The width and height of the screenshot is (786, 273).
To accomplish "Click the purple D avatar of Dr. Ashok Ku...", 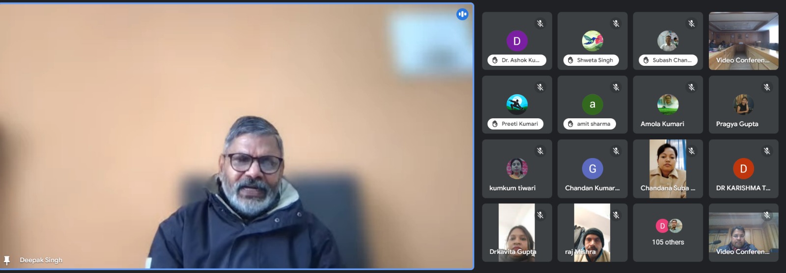I will coord(517,41).
